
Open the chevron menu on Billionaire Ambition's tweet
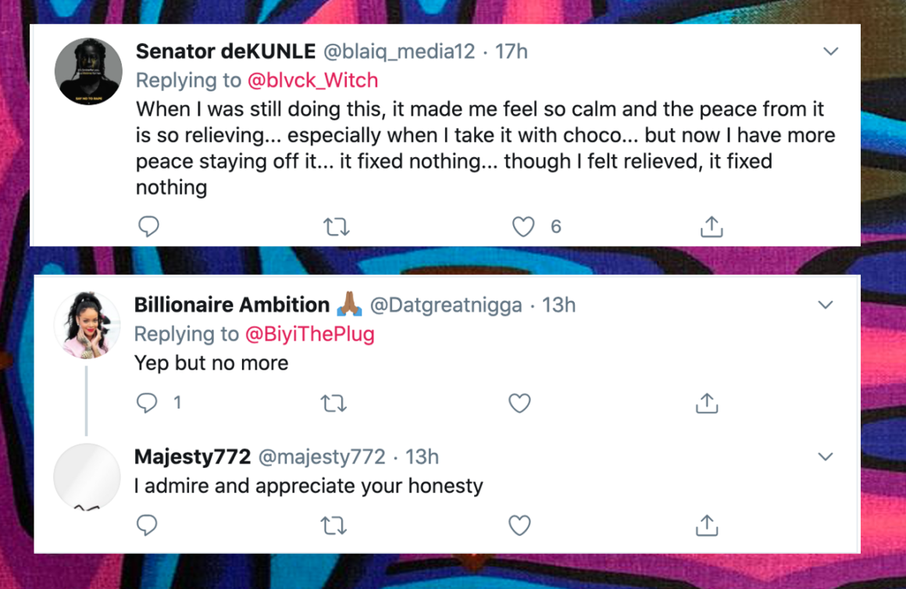(826, 305)
